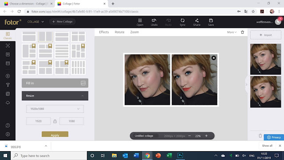Expand the ggg.jpg download options arrow
Viewport: 284px width, 160px height.
(46, 146)
